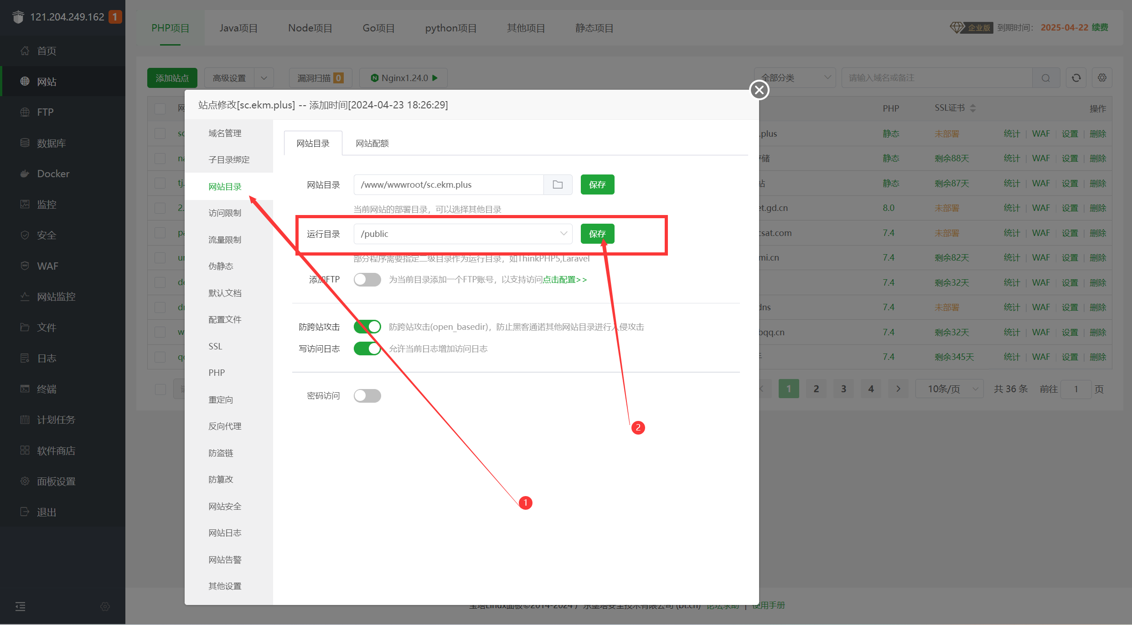Open the 网站监控 chart icon
The width and height of the screenshot is (1132, 625).
click(x=25, y=297)
